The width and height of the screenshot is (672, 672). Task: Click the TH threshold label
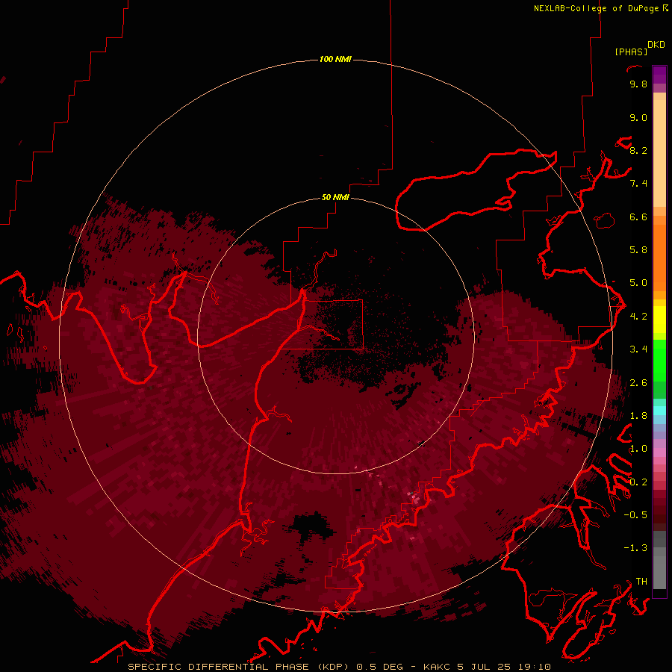click(641, 582)
